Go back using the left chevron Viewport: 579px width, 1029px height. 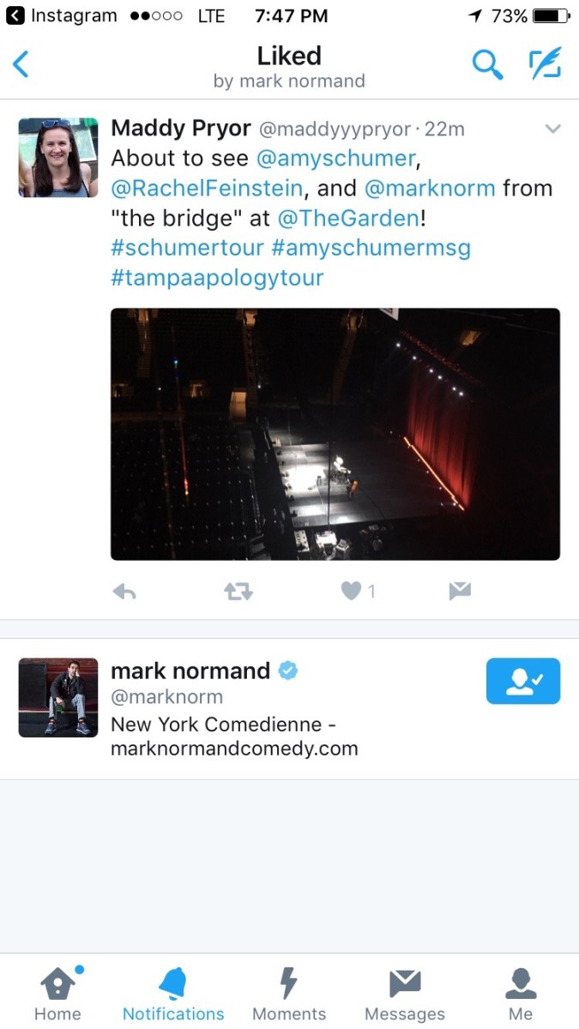[21, 64]
